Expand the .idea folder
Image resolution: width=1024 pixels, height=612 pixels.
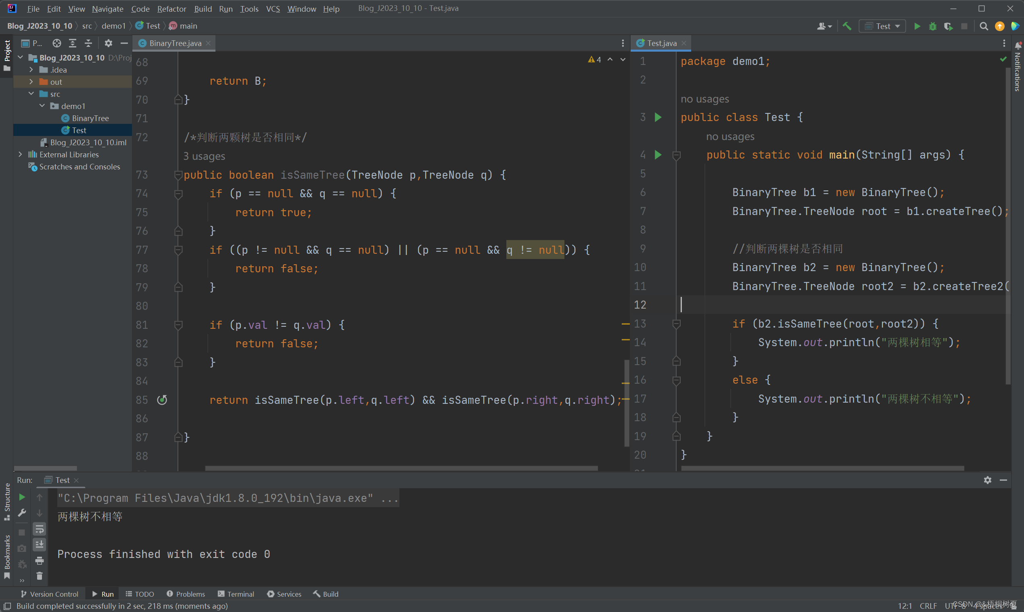pos(31,70)
